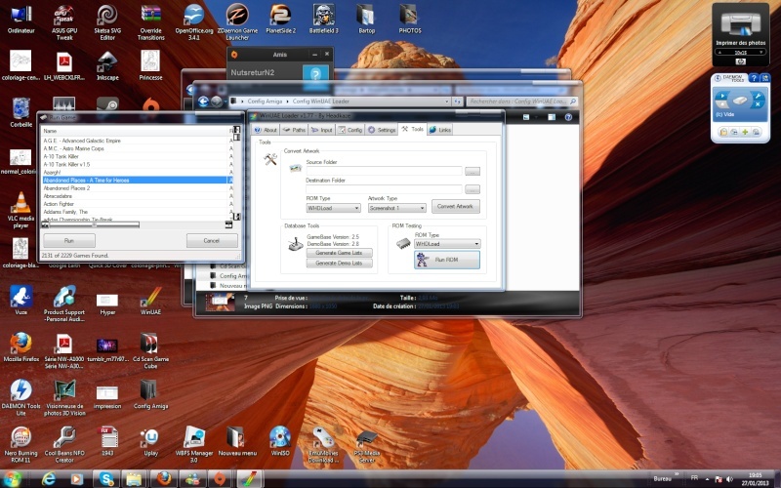Open the Corbeille recycle bin
Image resolution: width=781 pixels, height=488 pixels.
21,113
